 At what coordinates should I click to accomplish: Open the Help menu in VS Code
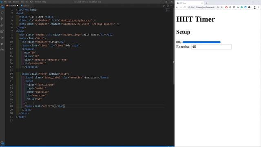pyautogui.click(x=44, y=2)
